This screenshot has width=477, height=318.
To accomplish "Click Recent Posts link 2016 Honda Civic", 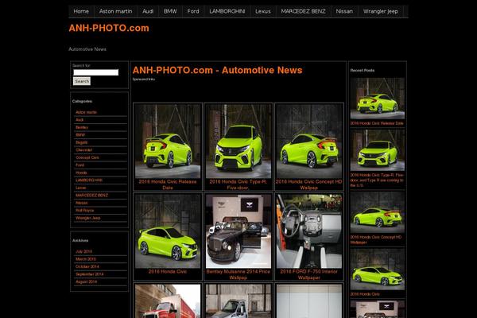I will tap(365, 294).
